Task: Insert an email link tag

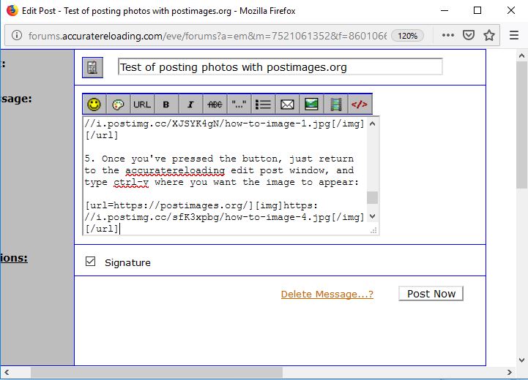Action: [287, 104]
